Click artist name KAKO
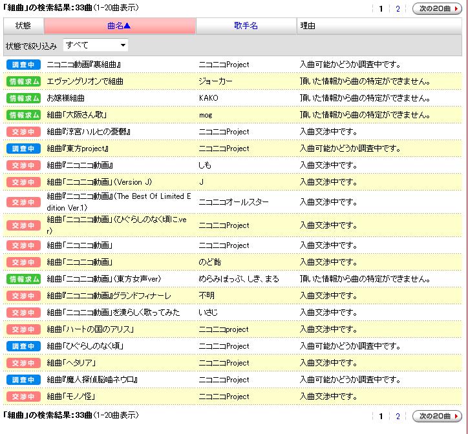 (208, 98)
